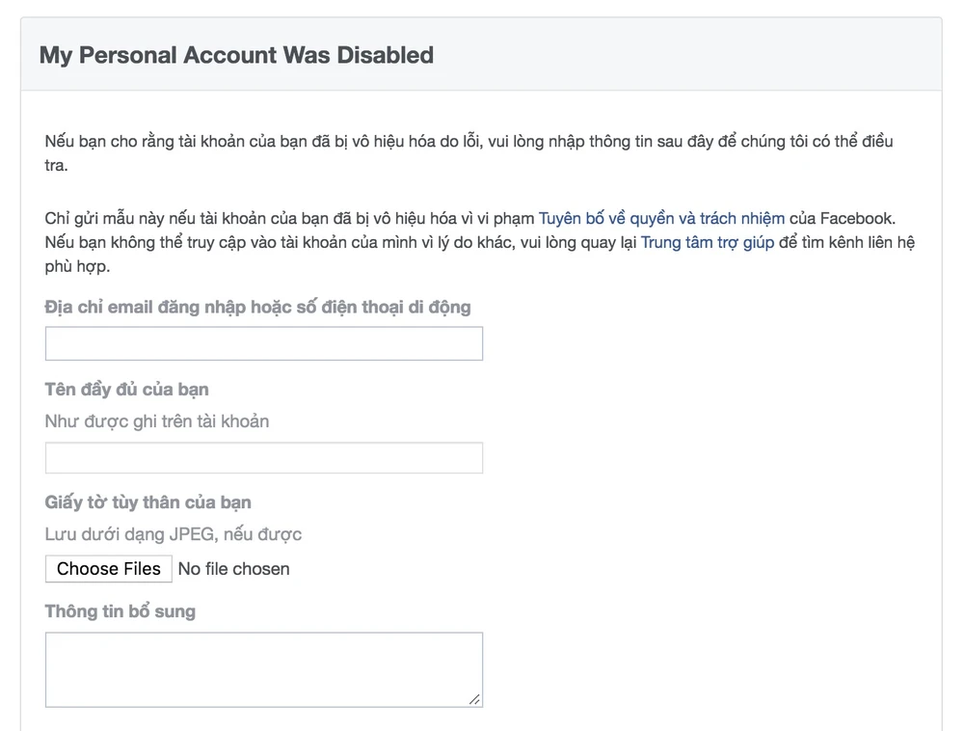The width and height of the screenshot is (964, 731).
Task: Click the 'Thông tin bổ sung' label
Action: click(x=120, y=611)
